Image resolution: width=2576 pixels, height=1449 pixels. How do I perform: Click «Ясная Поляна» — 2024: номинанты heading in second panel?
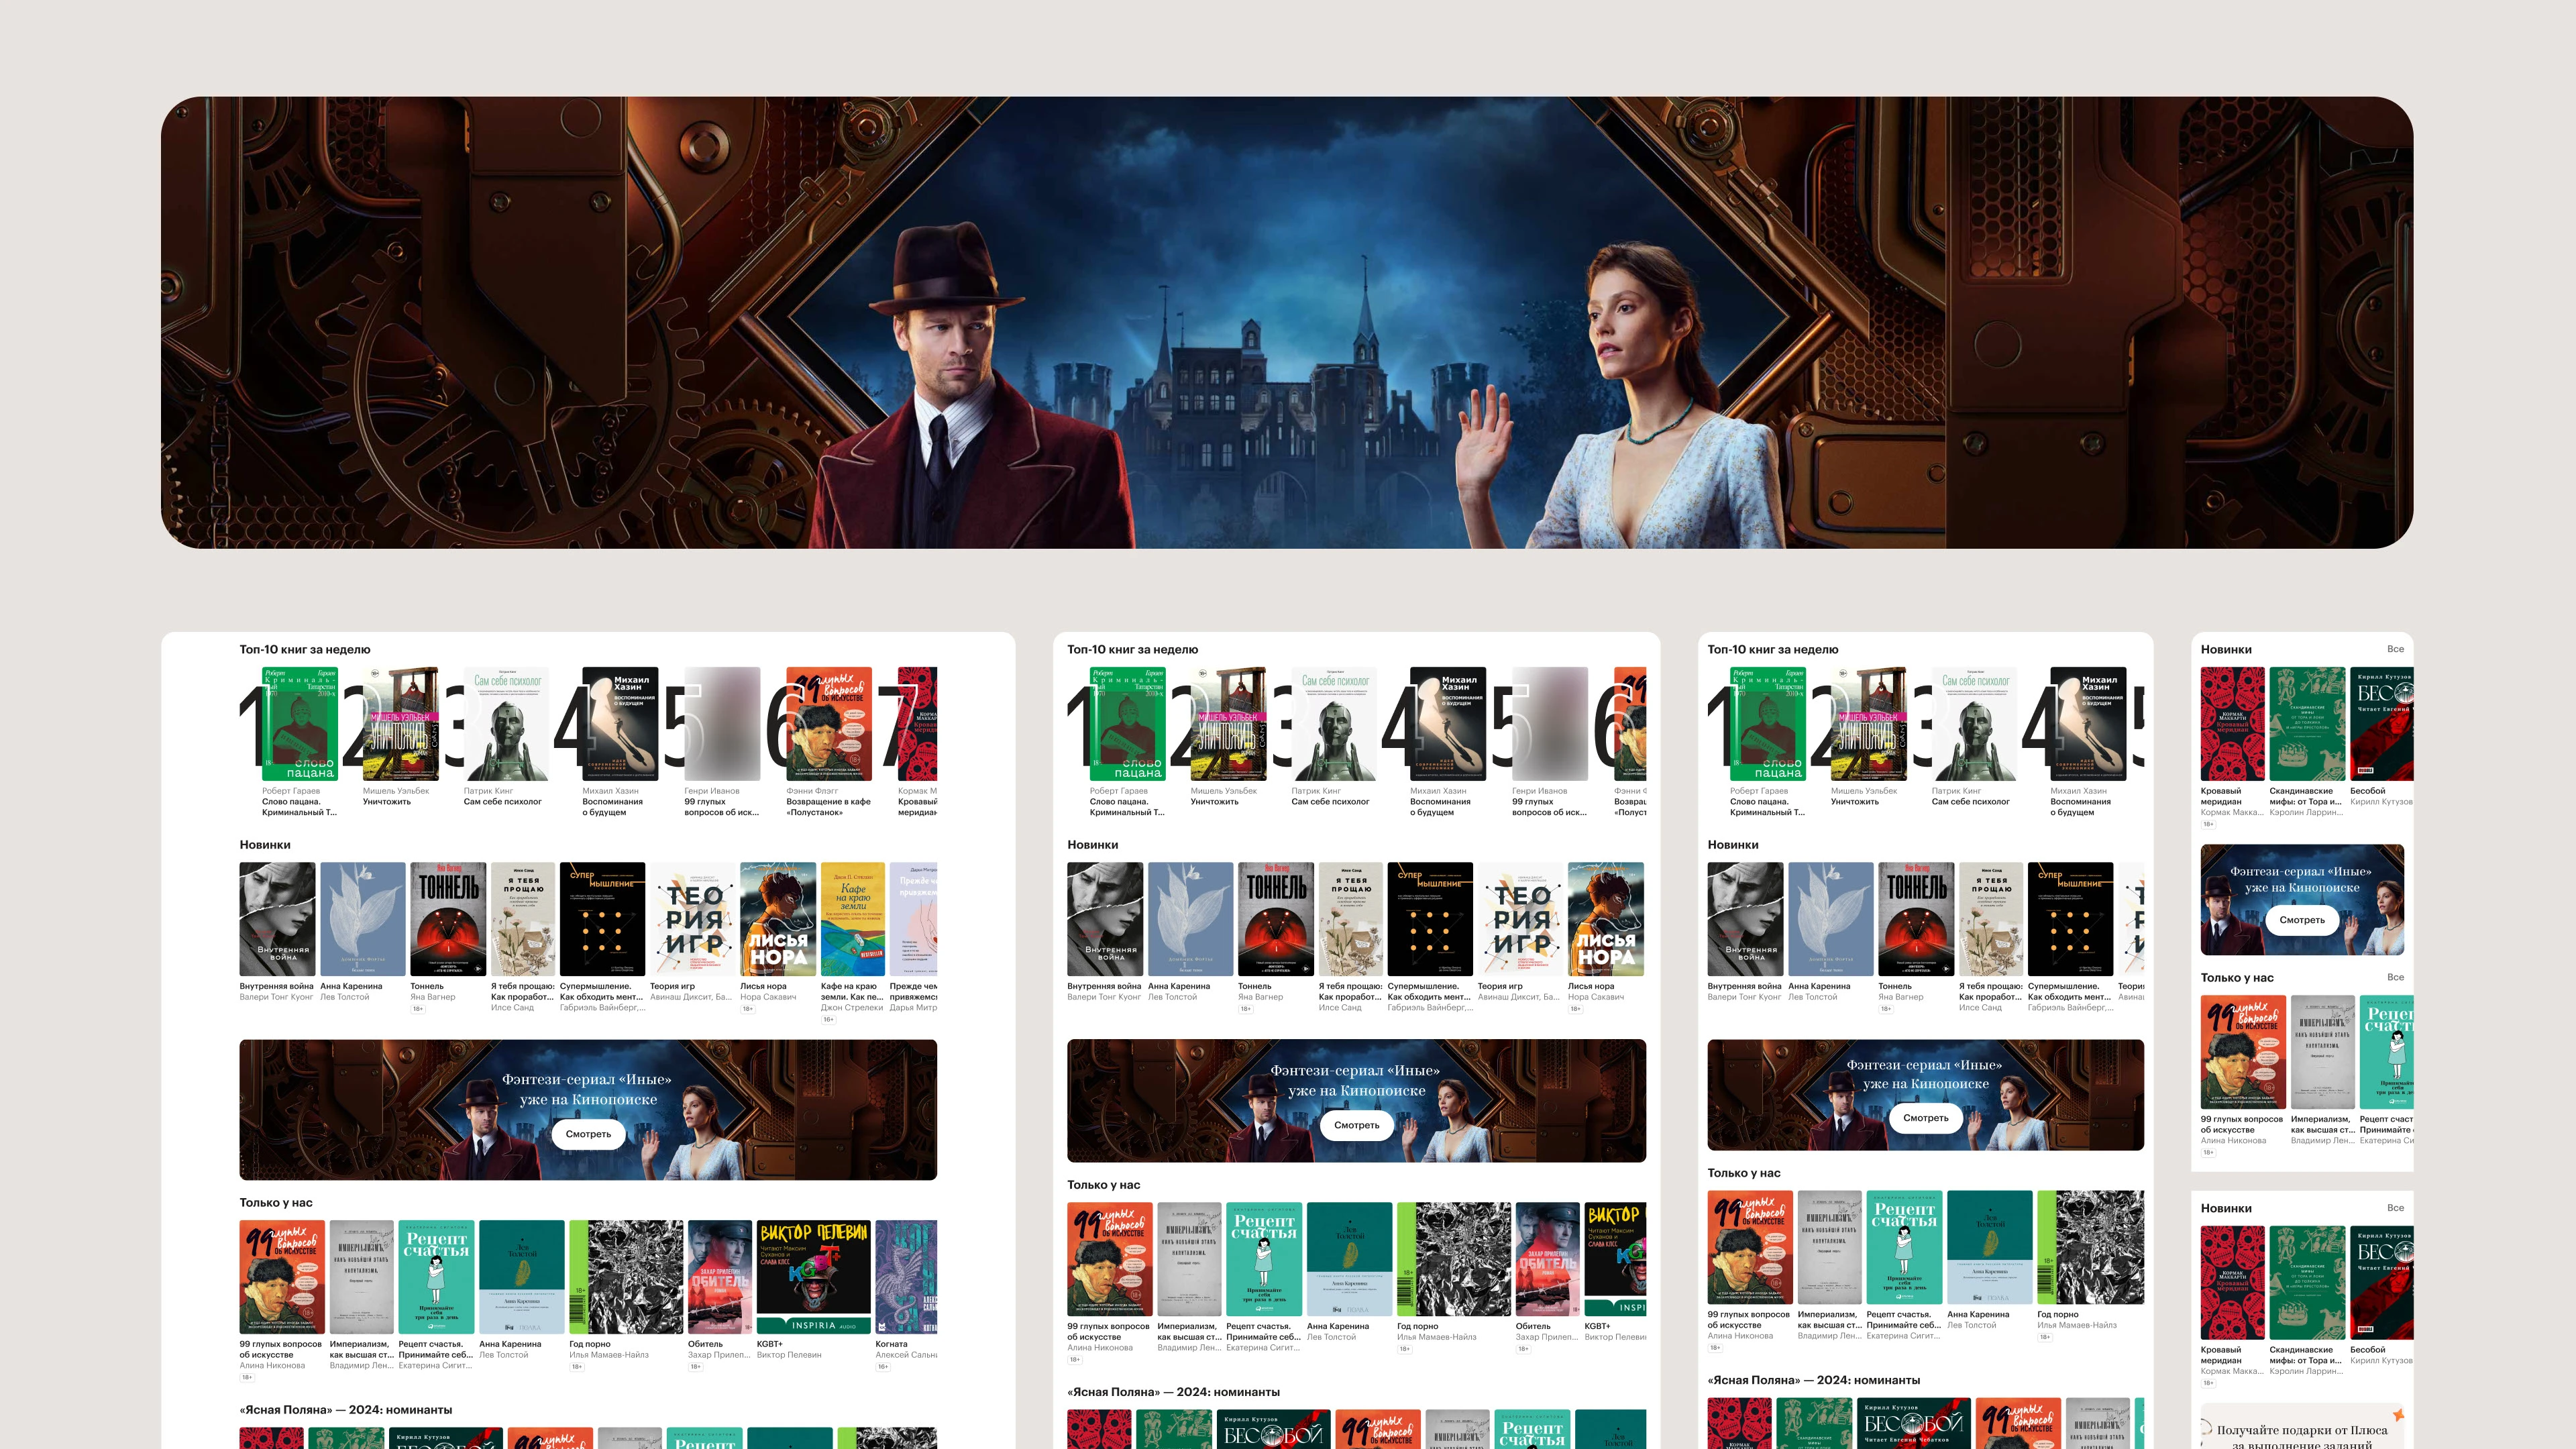[1173, 1392]
